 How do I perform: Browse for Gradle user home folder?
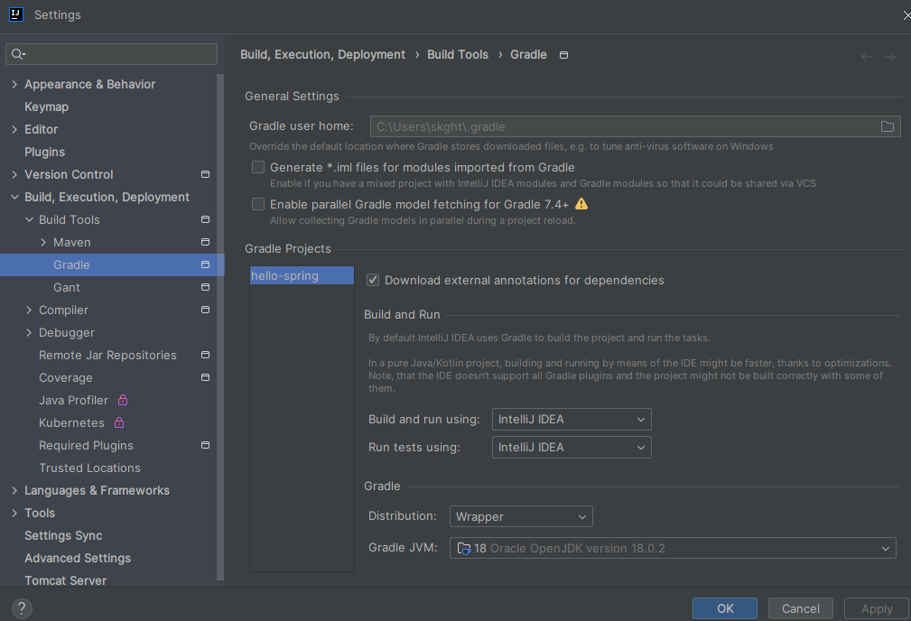click(888, 126)
